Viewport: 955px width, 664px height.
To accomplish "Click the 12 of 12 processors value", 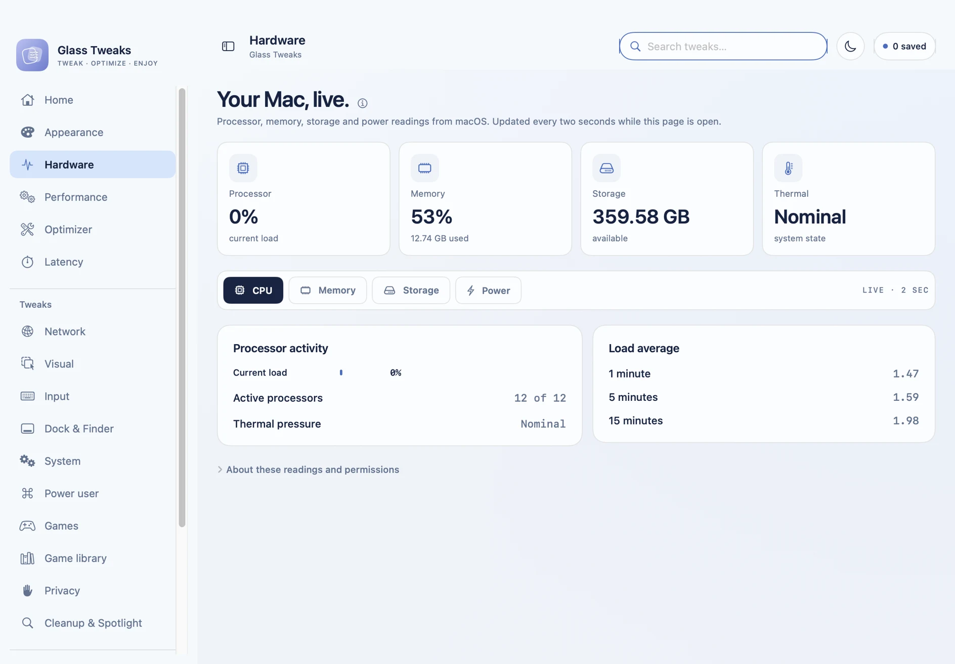I will [x=540, y=398].
